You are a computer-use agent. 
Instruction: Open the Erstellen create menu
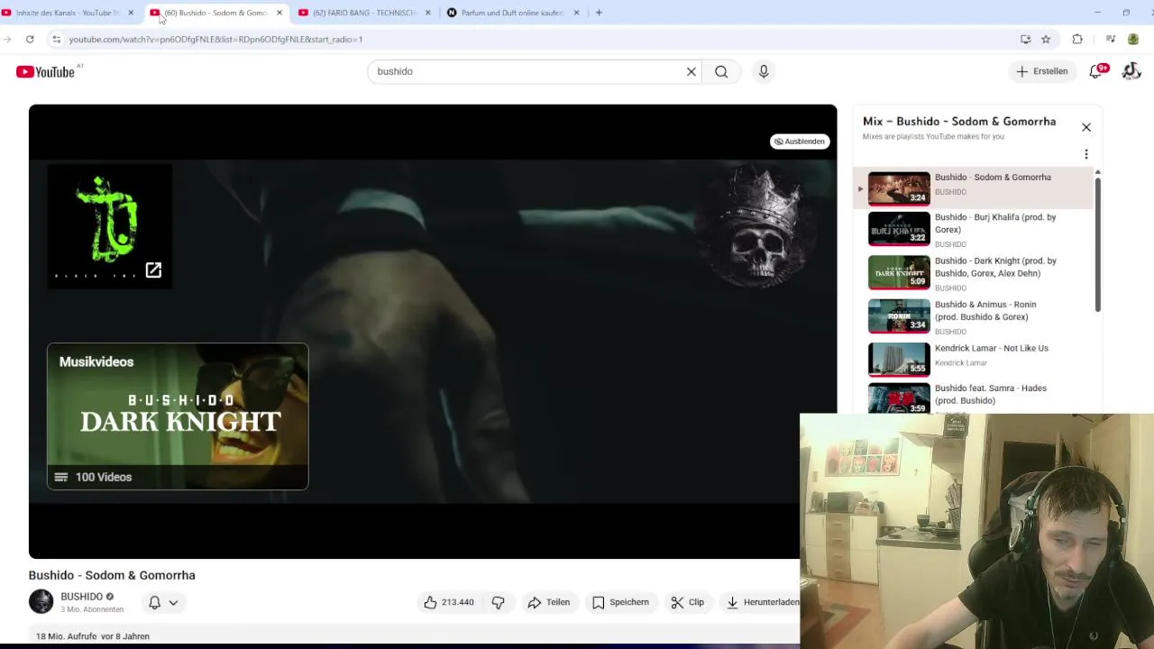tap(1042, 71)
